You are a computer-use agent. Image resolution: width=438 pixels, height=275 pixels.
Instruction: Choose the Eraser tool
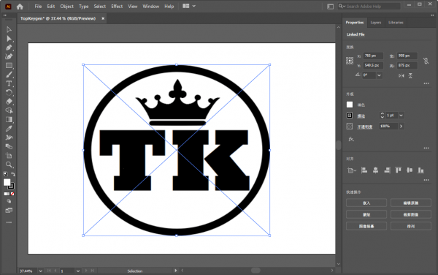[9, 102]
